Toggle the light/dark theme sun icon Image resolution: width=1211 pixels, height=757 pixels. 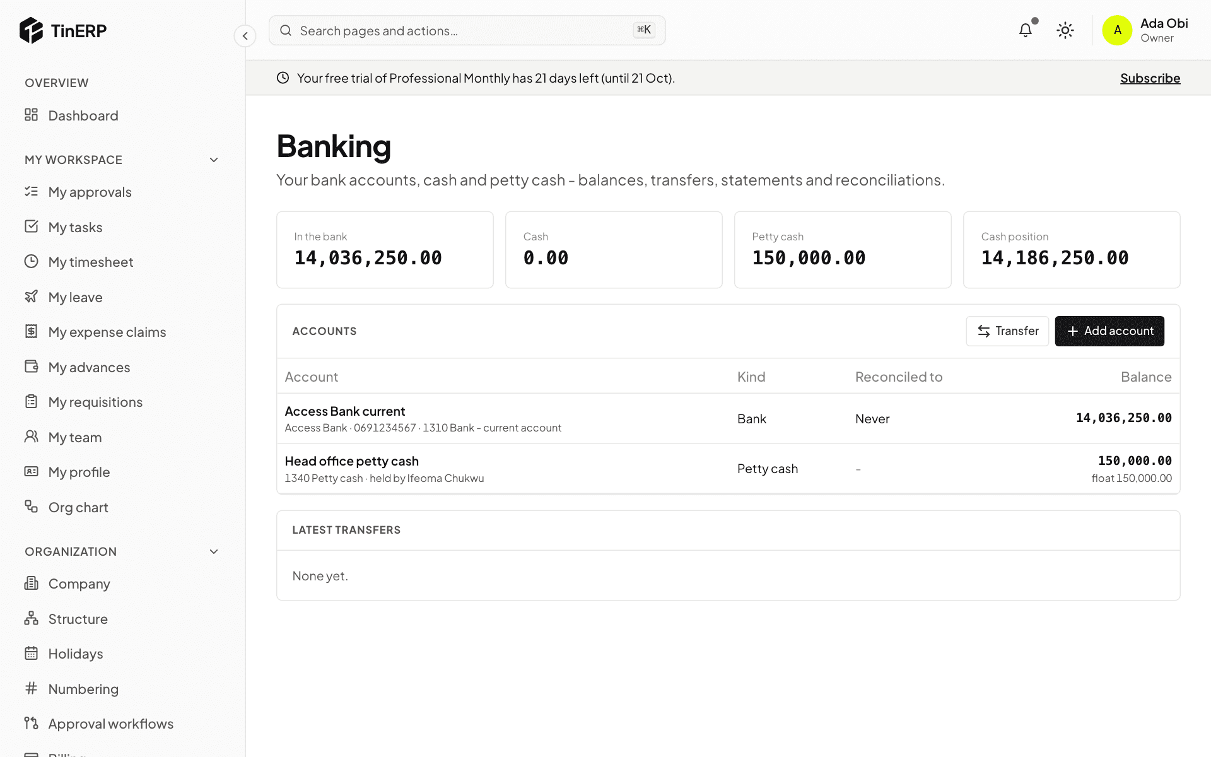pos(1065,30)
